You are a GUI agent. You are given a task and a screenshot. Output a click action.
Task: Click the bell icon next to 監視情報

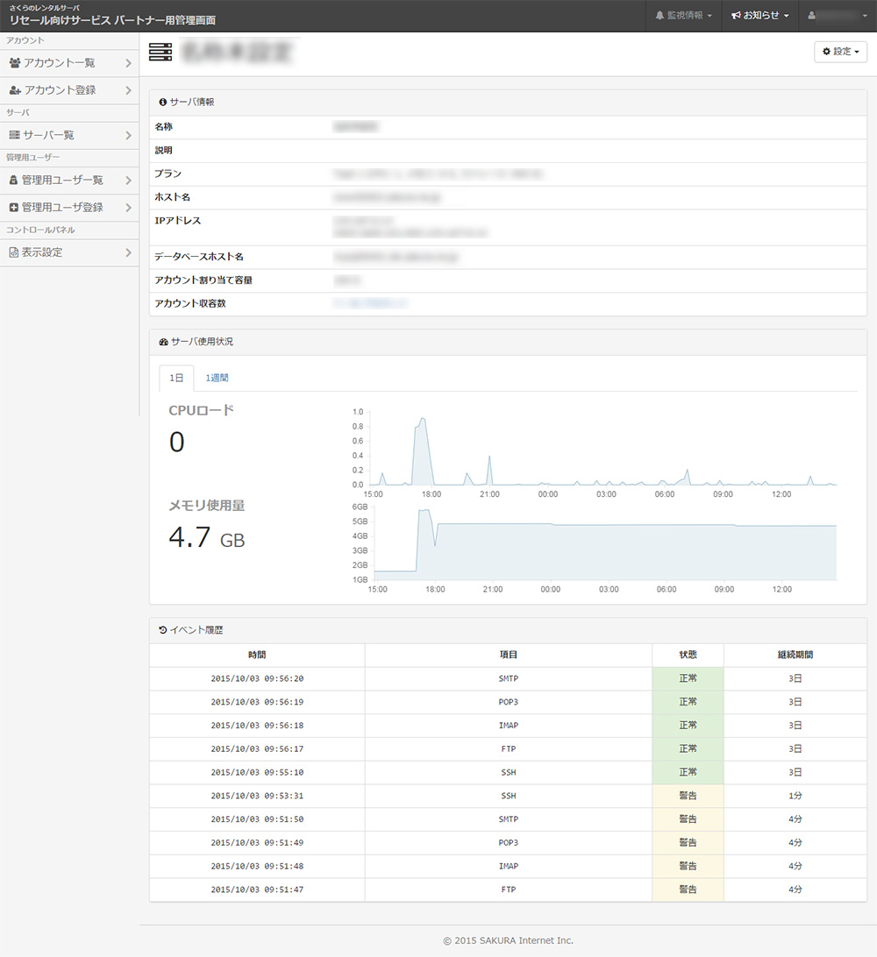tap(660, 16)
